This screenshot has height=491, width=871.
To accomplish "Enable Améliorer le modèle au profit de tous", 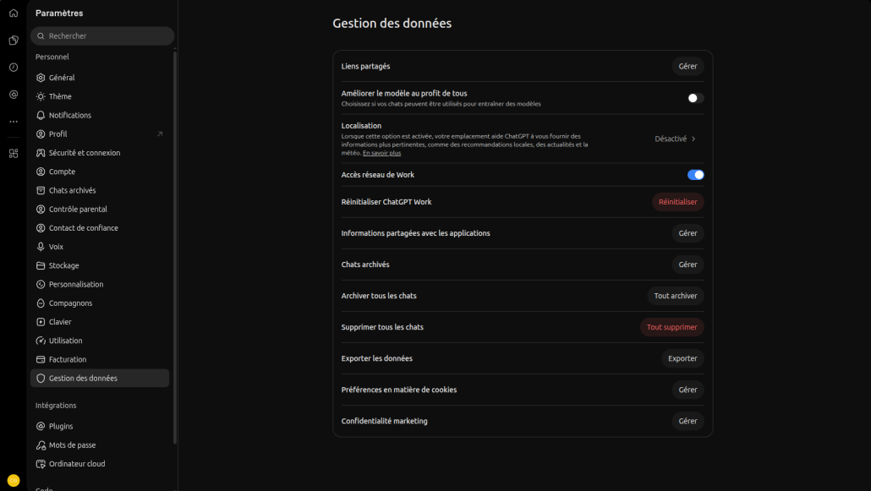I will pyautogui.click(x=695, y=98).
